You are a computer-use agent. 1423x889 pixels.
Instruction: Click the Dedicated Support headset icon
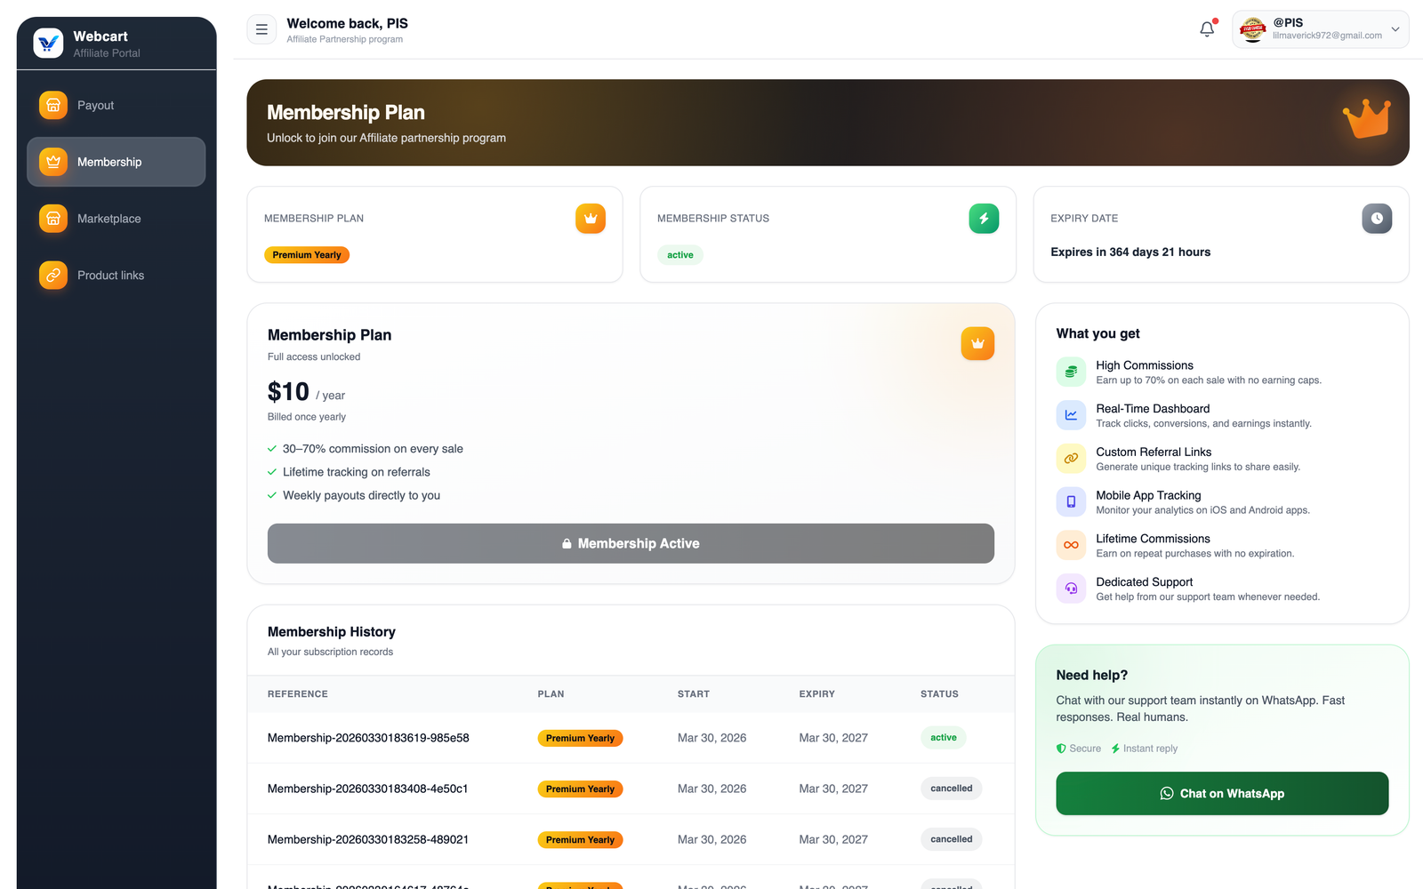(1071, 589)
